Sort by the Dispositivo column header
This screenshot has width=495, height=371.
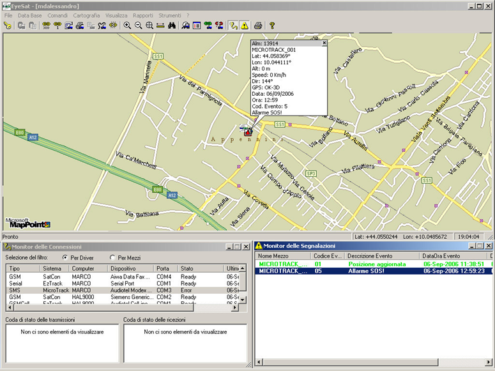[131, 268]
